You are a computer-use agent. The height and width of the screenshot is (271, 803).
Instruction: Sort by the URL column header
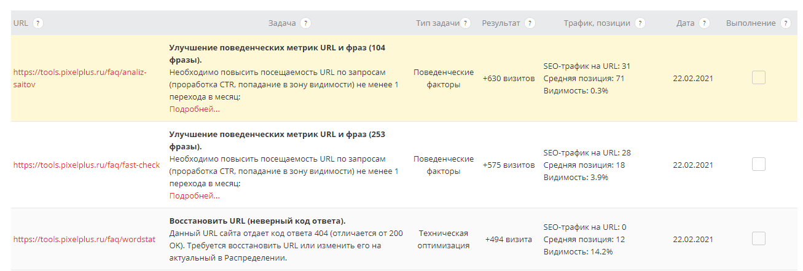point(20,23)
